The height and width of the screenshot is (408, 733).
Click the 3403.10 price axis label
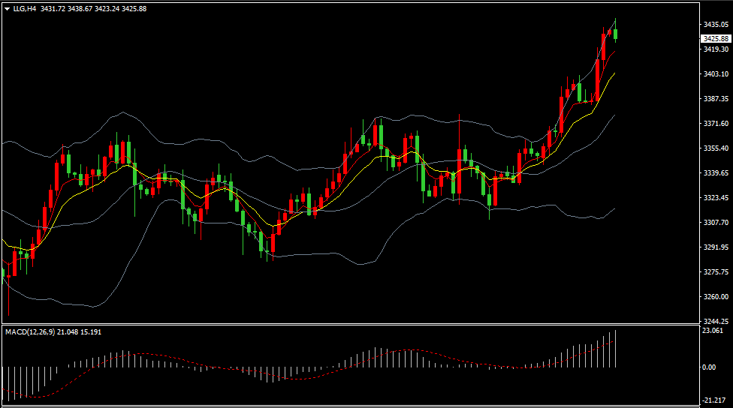(x=716, y=73)
